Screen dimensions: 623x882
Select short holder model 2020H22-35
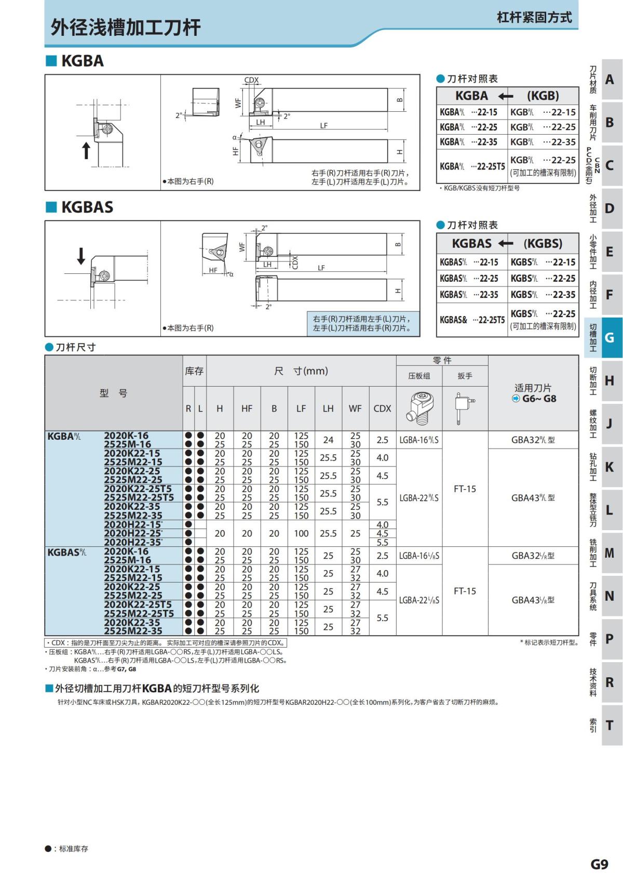133,542
